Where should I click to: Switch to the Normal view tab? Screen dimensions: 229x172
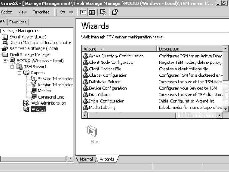click(x=86, y=159)
